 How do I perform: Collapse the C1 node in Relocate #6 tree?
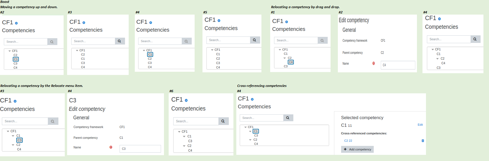[184, 136]
